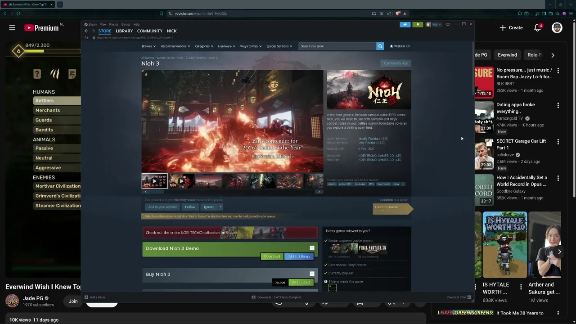Switch to Steam STORE tab
Image resolution: width=576 pixels, height=324 pixels.
click(x=104, y=31)
